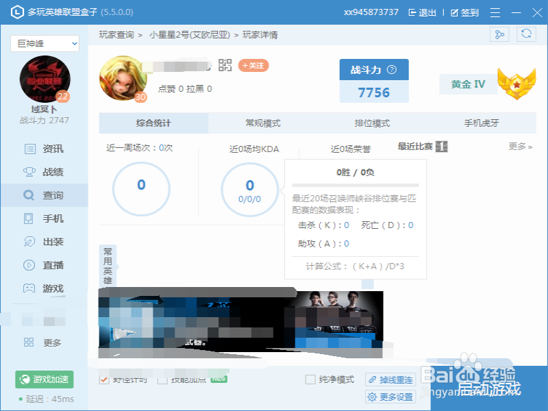
Task: Click the 退出 logout button
Action: tap(423, 13)
